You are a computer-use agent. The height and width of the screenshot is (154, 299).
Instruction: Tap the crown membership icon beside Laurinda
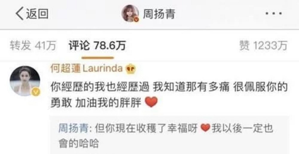point(130,69)
